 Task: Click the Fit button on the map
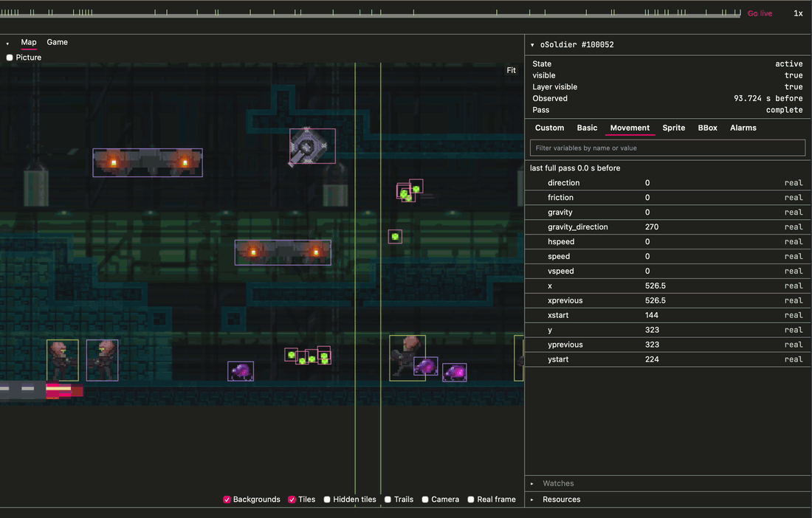tap(511, 70)
